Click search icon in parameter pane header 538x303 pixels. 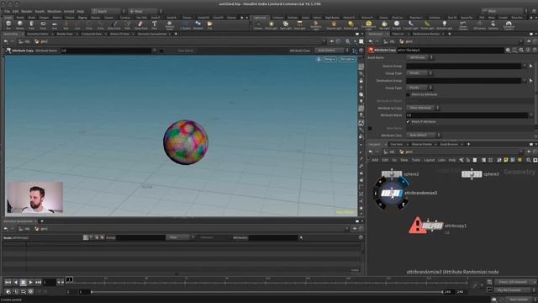[521, 50]
